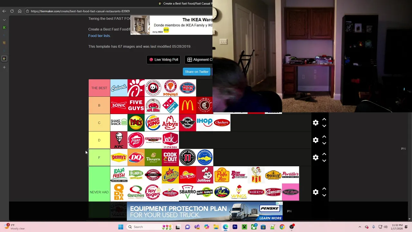Move tier D row down

[324, 143]
